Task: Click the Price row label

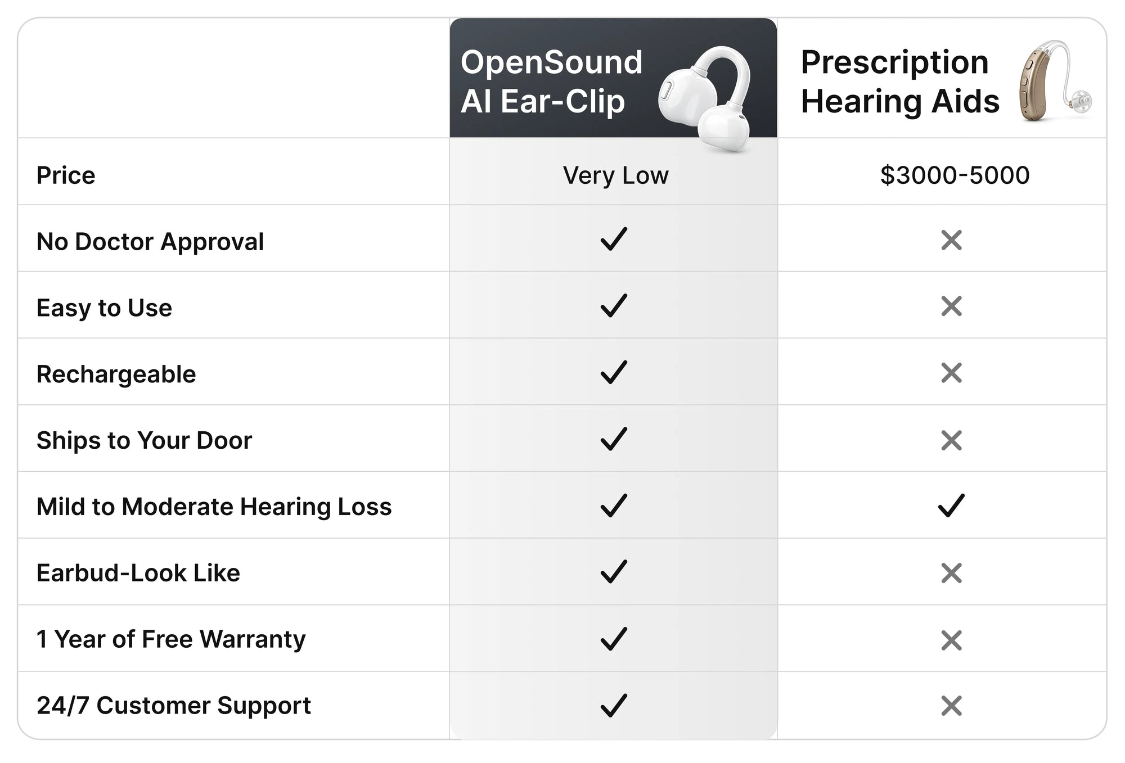Action: tap(66, 175)
